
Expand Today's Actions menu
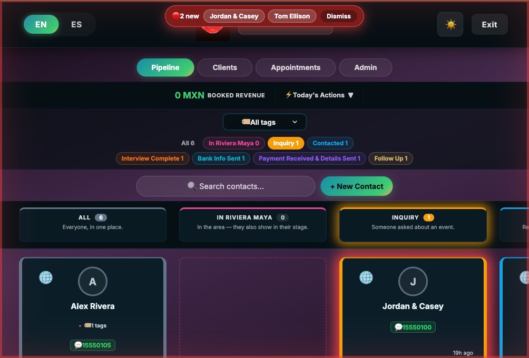pyautogui.click(x=319, y=95)
